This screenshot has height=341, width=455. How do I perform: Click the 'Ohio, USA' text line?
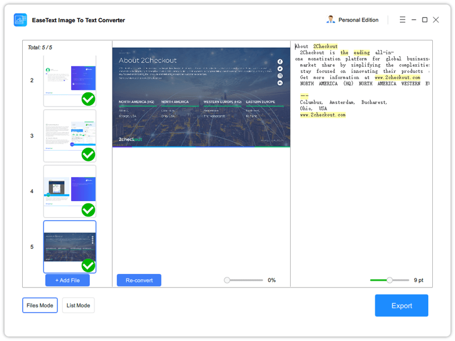313,109
